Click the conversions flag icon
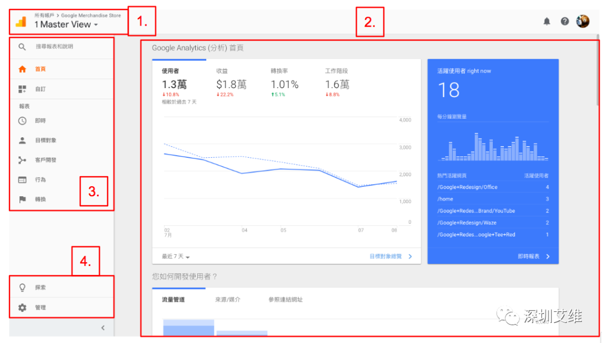The image size is (602, 343). click(22, 199)
